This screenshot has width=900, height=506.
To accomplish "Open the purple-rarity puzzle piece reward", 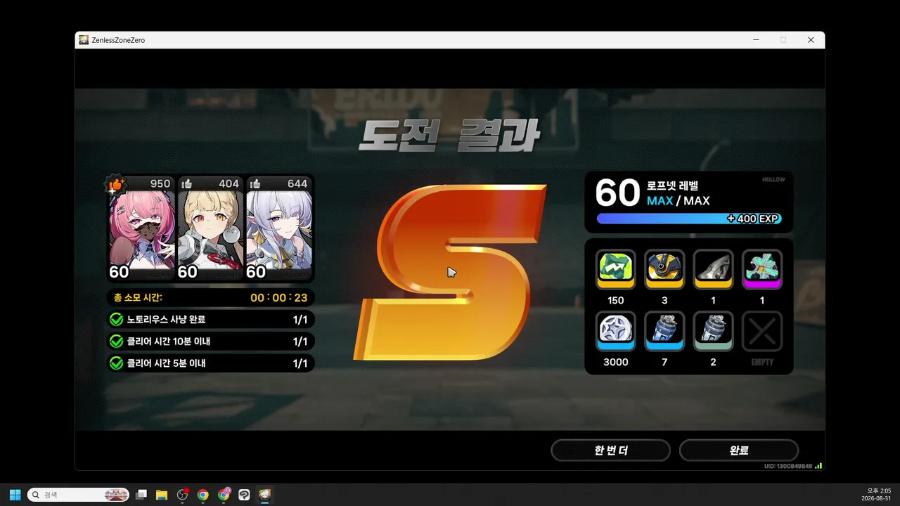I will tap(762, 269).
